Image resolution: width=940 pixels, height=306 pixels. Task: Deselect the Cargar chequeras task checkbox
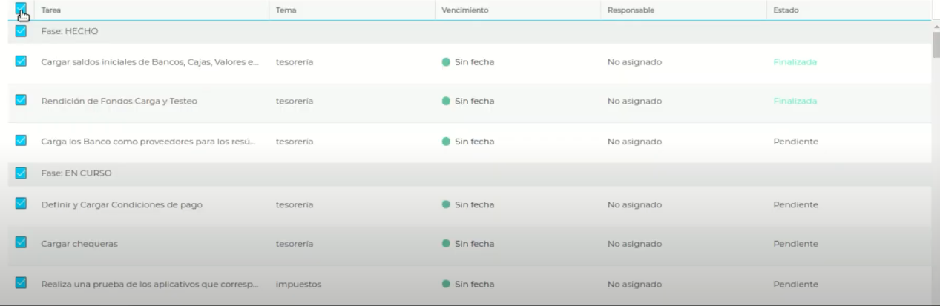[21, 243]
